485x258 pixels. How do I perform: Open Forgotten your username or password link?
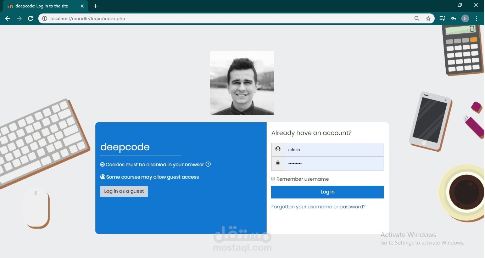pyautogui.click(x=318, y=207)
